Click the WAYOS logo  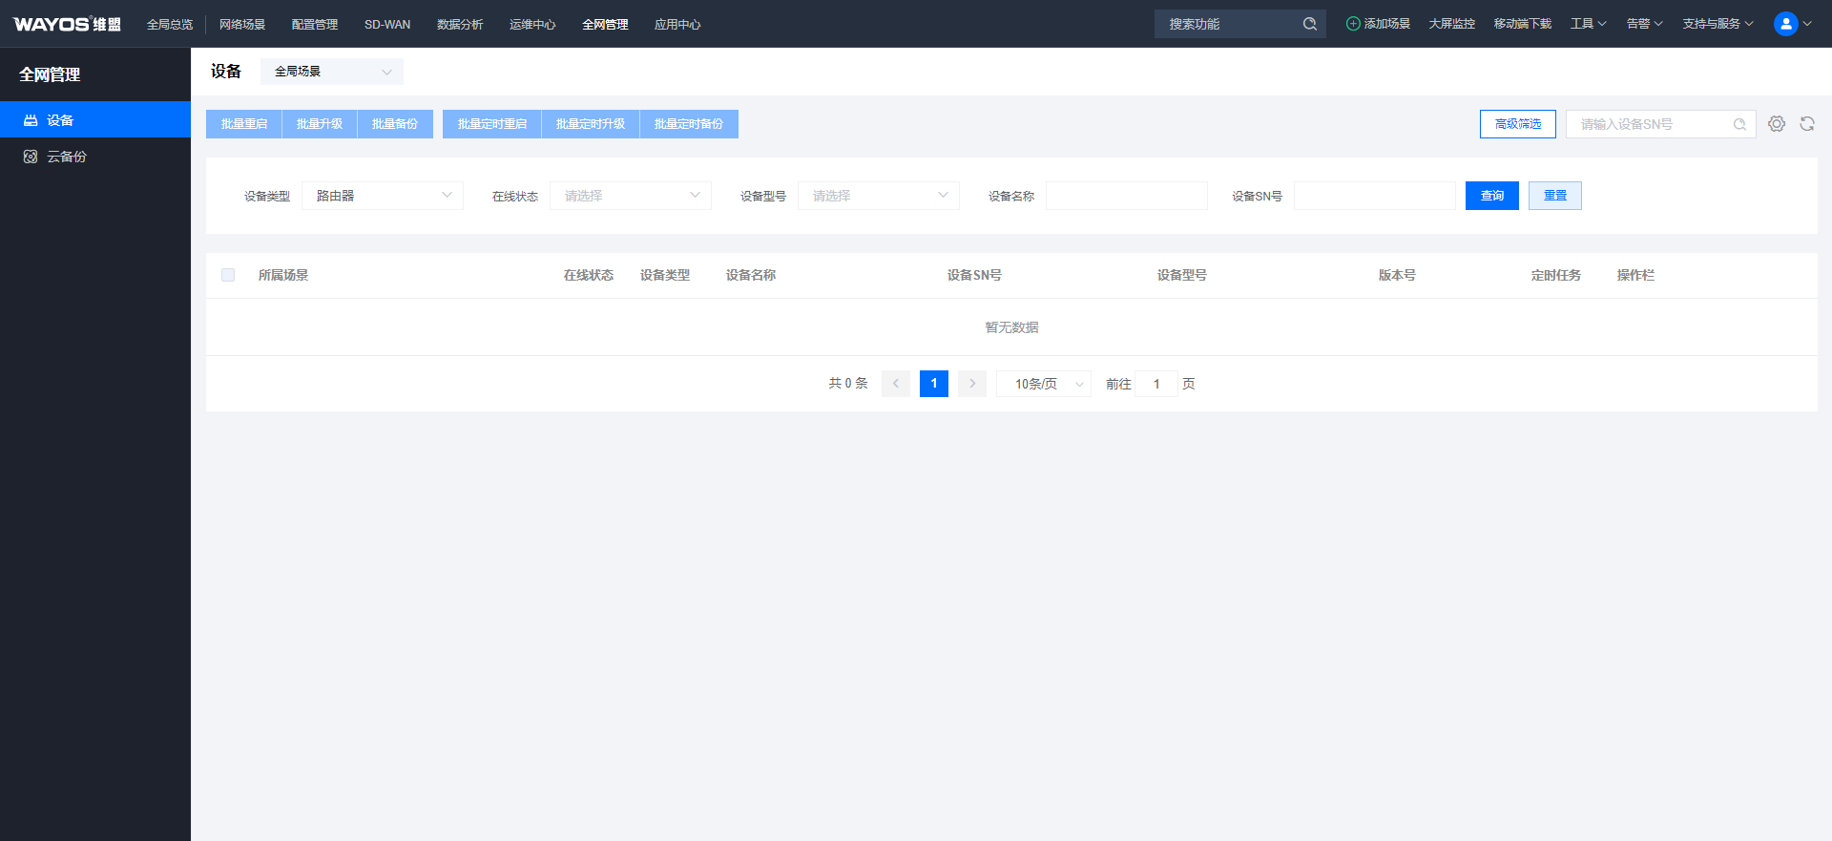[x=67, y=24]
